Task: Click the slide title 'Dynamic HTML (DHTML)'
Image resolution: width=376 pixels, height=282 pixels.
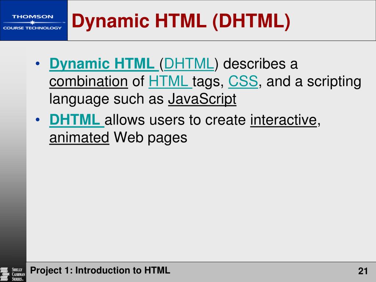Action: pyautogui.click(x=181, y=21)
